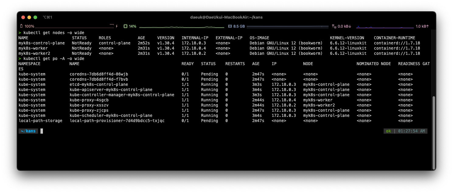
Task: Click pod name local-path-provisioner-7d4d9bdcc5-txjqc
Action: tap(117, 121)
